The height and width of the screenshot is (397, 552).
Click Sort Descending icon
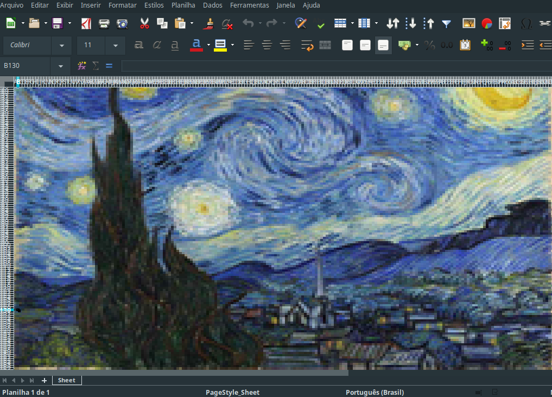(428, 23)
